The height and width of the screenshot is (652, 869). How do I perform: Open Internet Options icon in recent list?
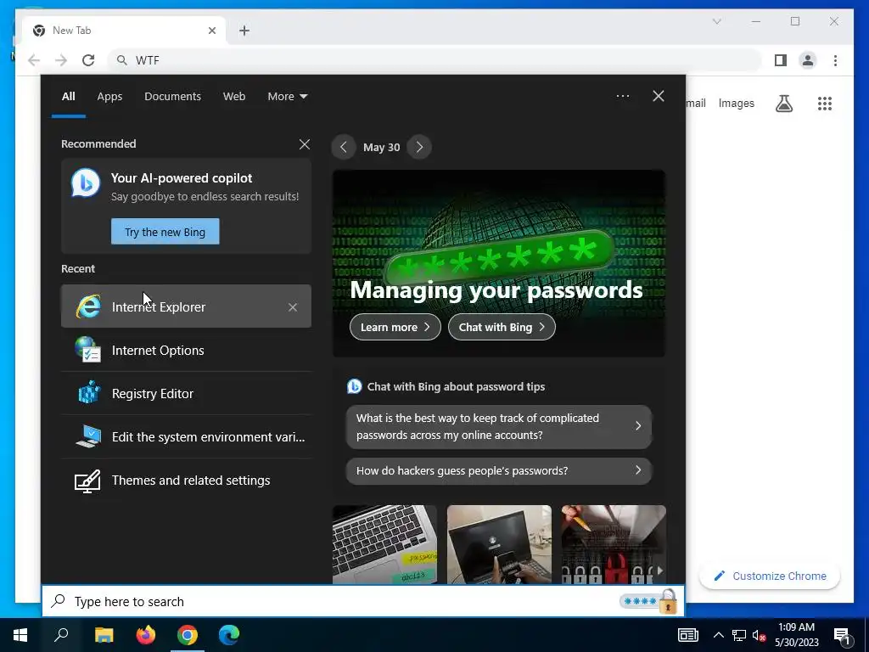[x=88, y=350]
